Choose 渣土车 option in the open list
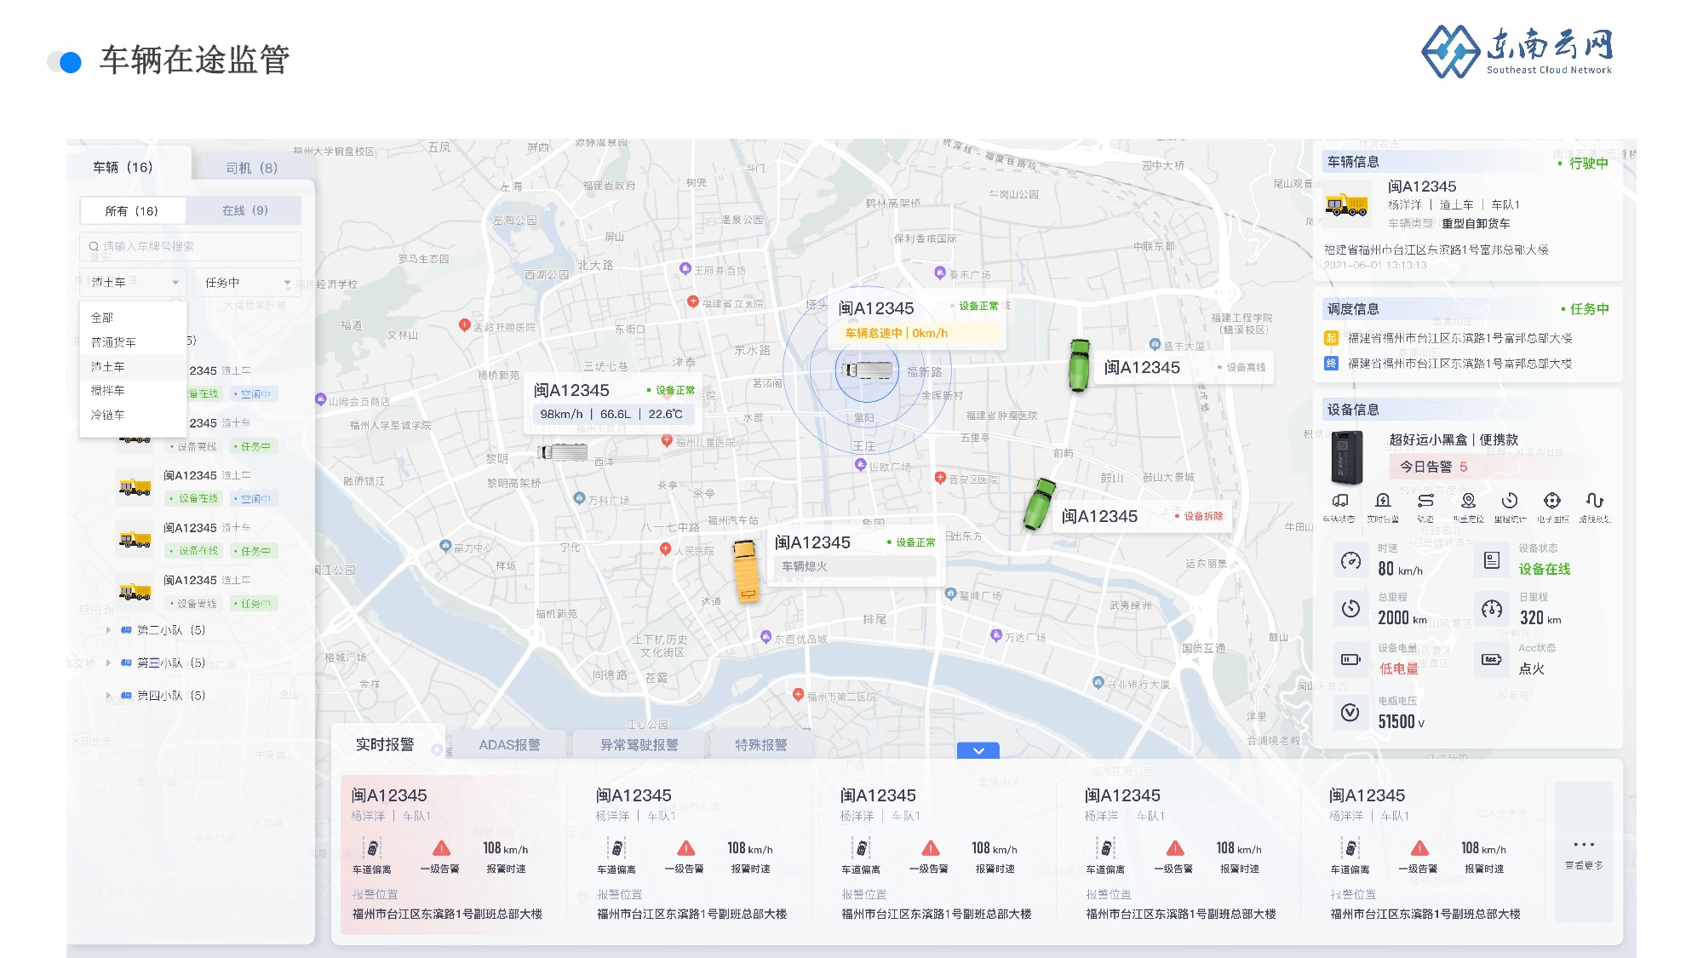Image resolution: width=1703 pixels, height=958 pixels. [133, 367]
